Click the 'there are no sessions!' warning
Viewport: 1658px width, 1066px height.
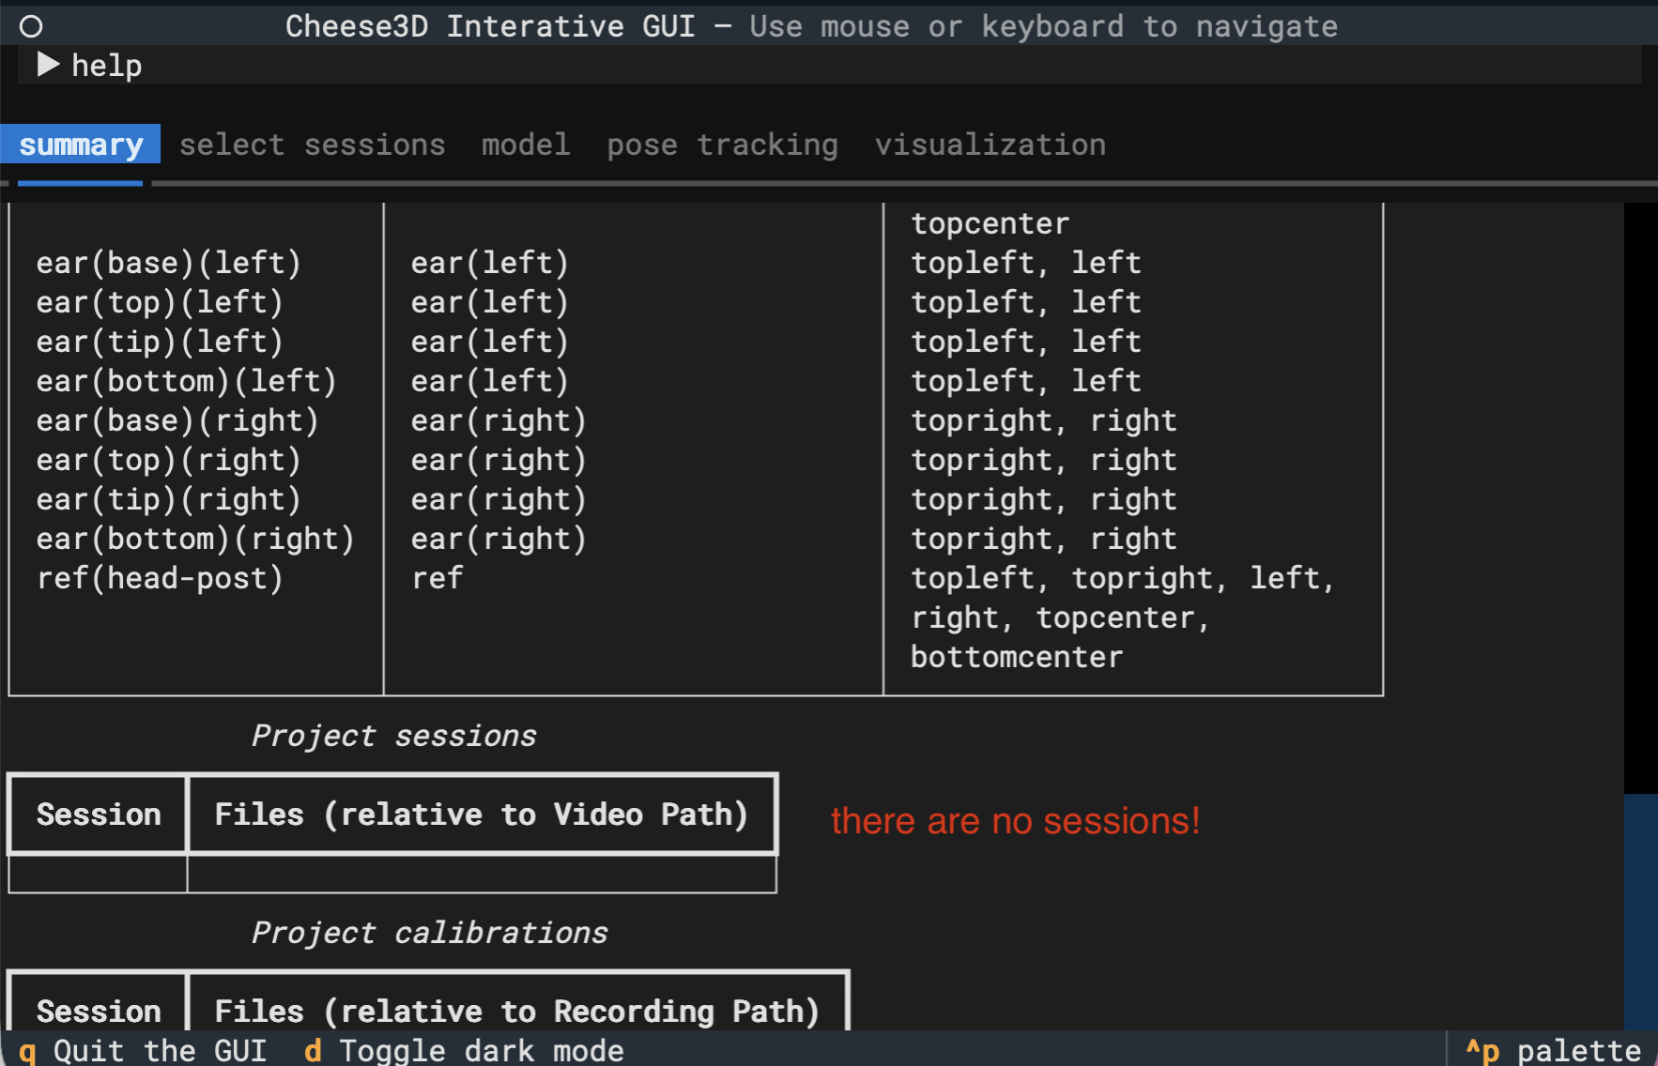tap(1015, 820)
